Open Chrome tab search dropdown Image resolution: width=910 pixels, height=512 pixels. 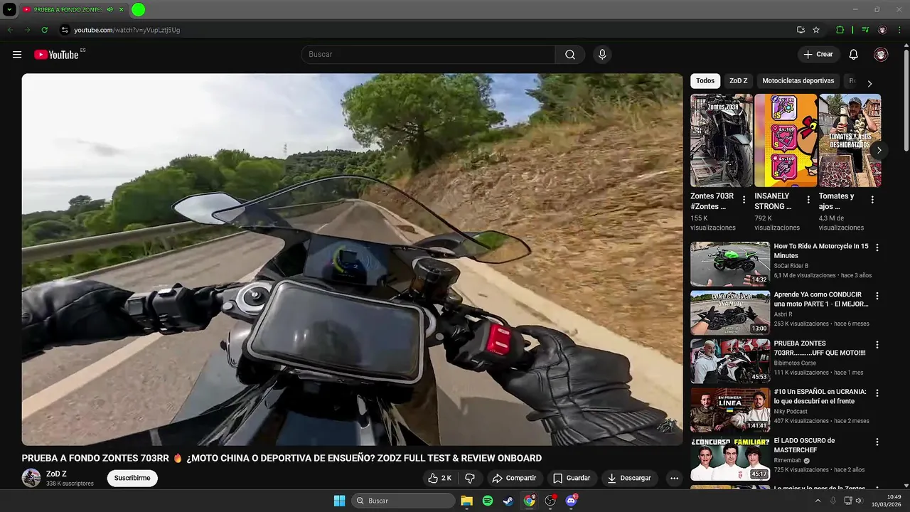(9, 10)
